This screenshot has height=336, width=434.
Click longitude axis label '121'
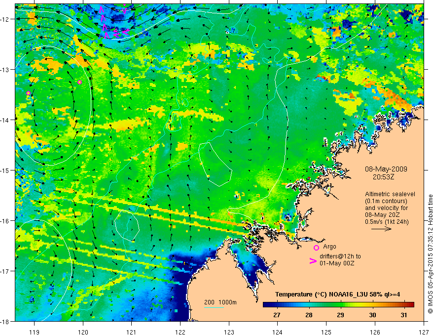(x=132, y=332)
